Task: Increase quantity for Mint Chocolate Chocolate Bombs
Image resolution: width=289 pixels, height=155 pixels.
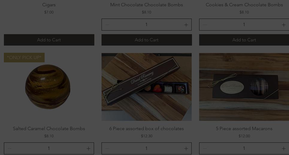Action: (x=186, y=25)
